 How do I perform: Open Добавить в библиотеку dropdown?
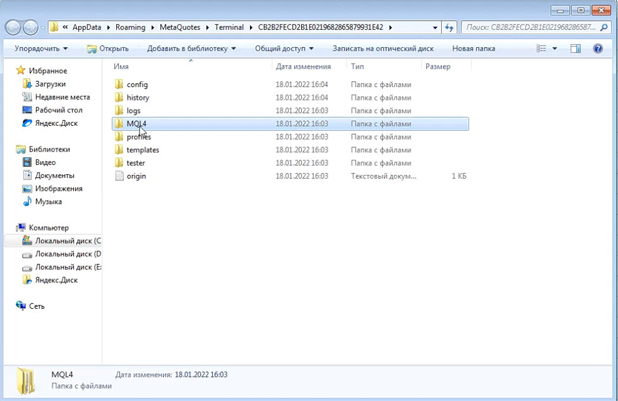[x=191, y=49]
